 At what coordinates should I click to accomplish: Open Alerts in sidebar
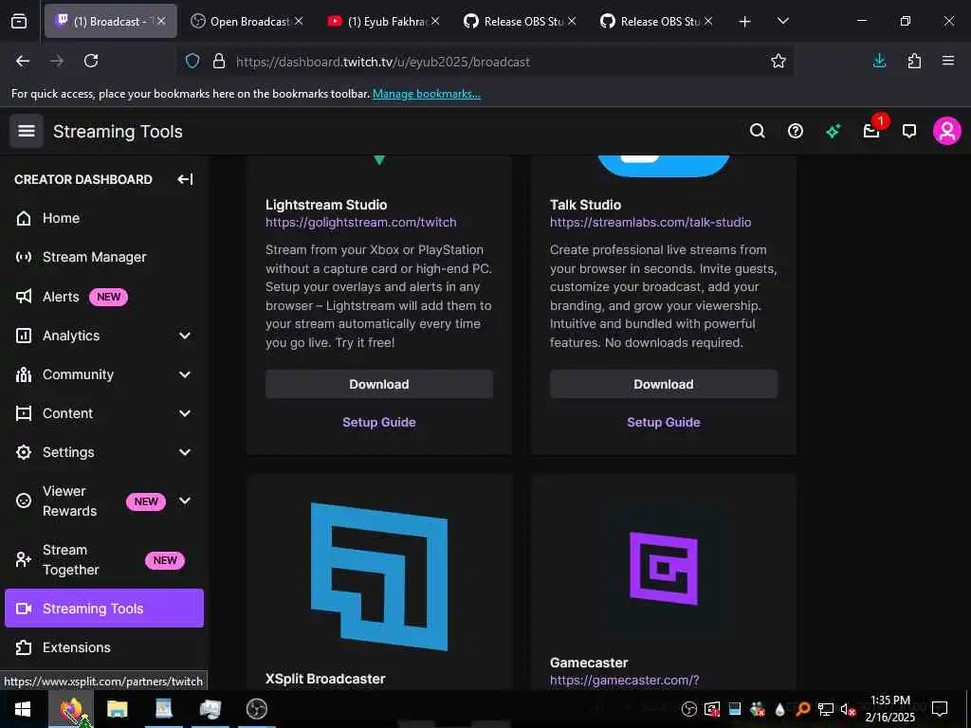104,297
